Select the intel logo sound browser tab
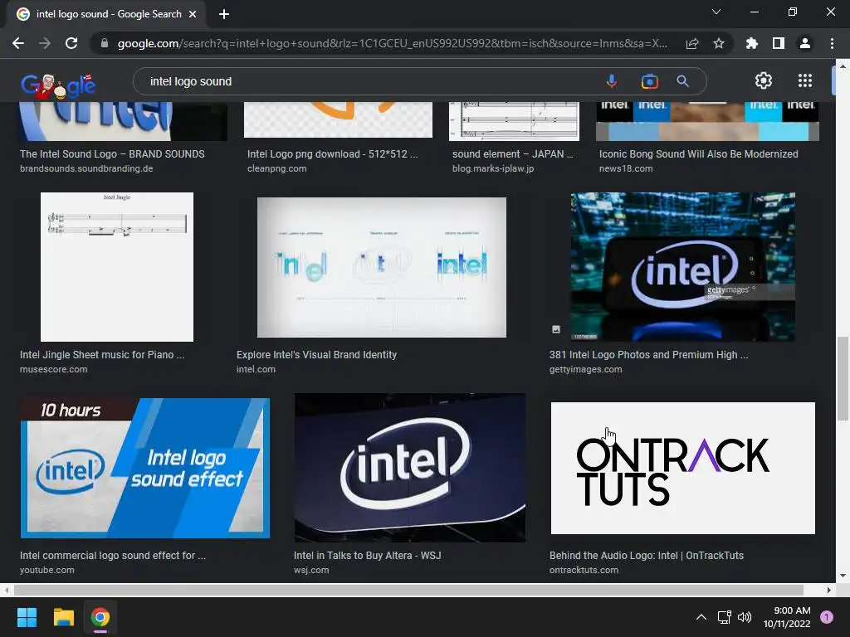Screen dimensions: 850x637 105,14
